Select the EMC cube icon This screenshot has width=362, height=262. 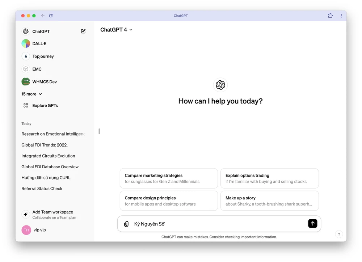26,69
